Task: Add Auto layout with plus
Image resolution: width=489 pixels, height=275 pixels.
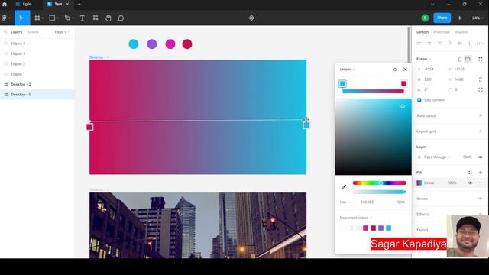Action: point(481,115)
